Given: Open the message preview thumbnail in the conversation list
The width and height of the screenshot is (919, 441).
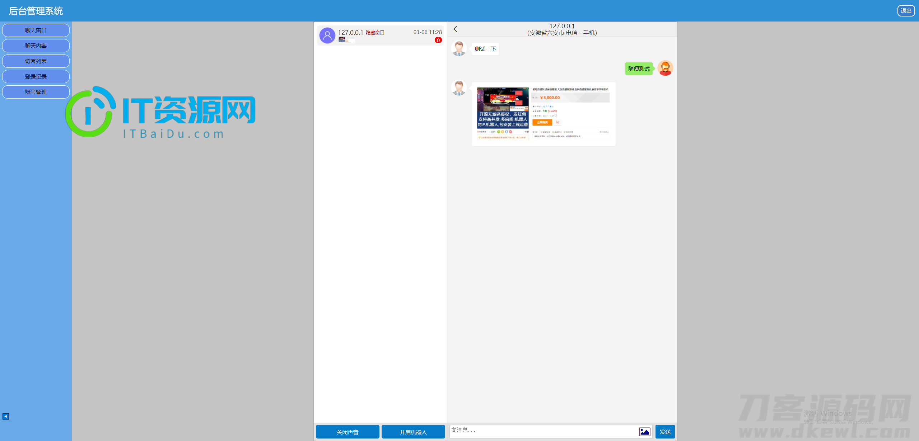Looking at the screenshot, I should pos(346,40).
